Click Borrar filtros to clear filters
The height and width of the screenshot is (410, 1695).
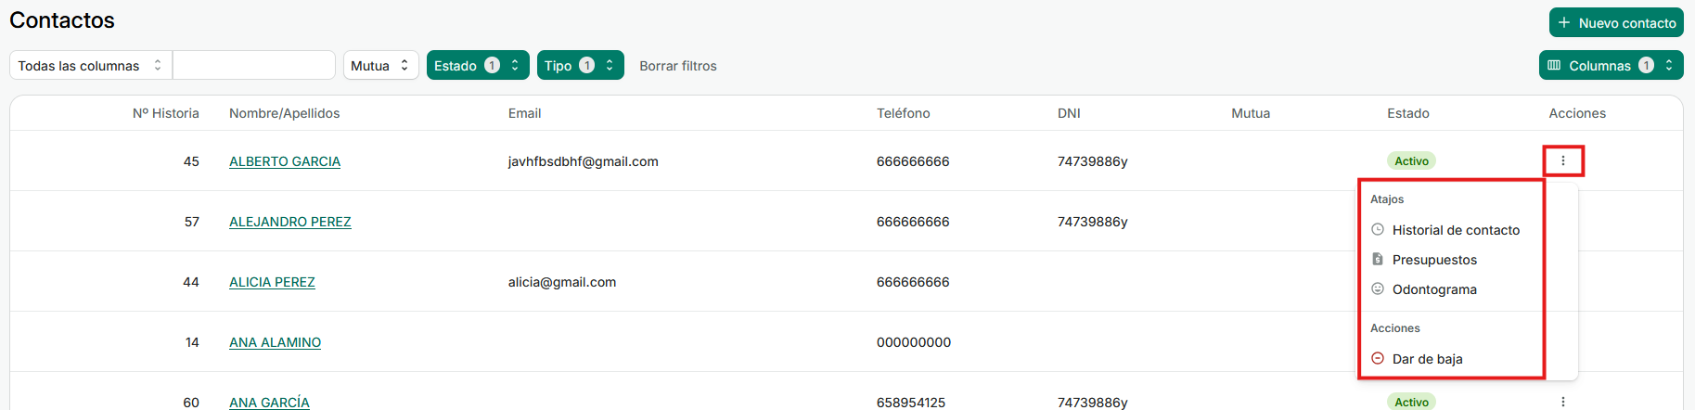click(677, 66)
